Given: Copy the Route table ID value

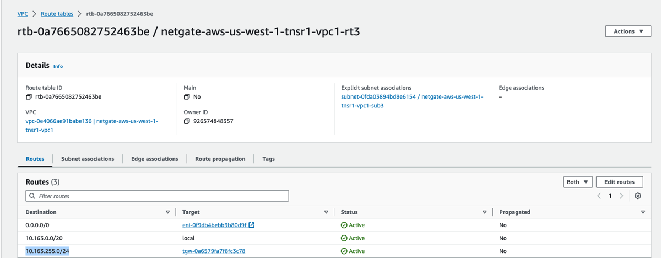Looking at the screenshot, I should (x=29, y=97).
